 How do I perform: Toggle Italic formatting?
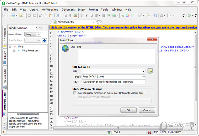87,16
